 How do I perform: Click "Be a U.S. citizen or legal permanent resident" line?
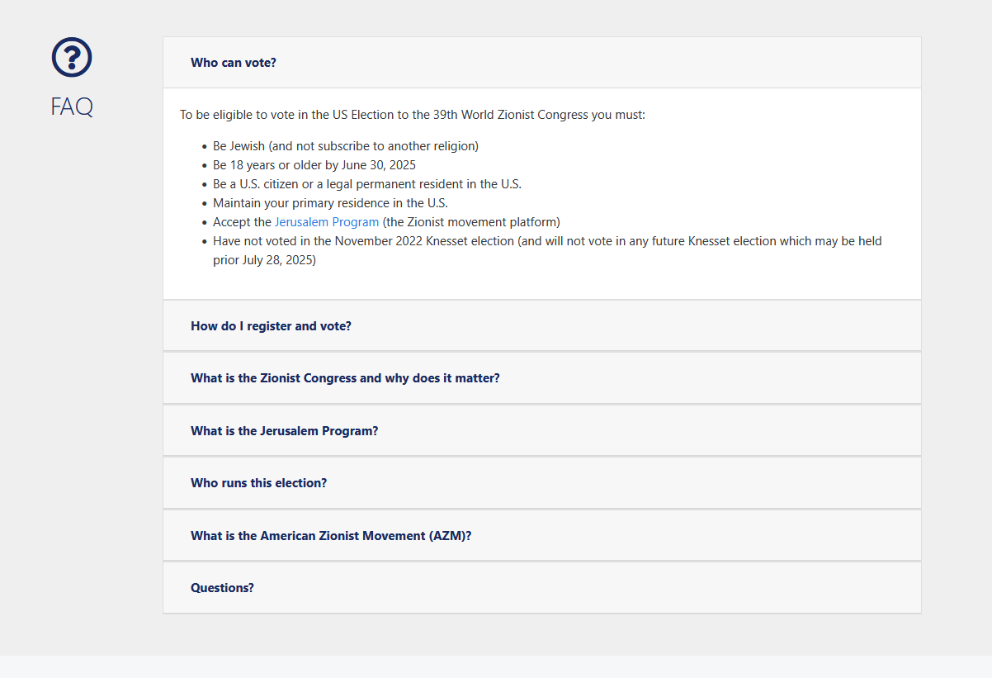(367, 184)
